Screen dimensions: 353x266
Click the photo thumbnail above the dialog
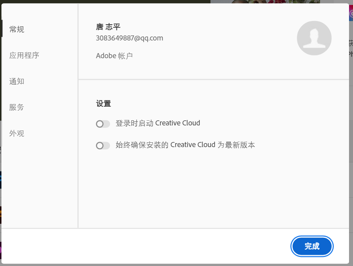[x=265, y=2]
